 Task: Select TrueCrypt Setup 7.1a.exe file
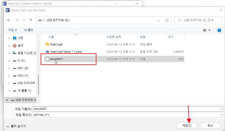[x=66, y=52]
